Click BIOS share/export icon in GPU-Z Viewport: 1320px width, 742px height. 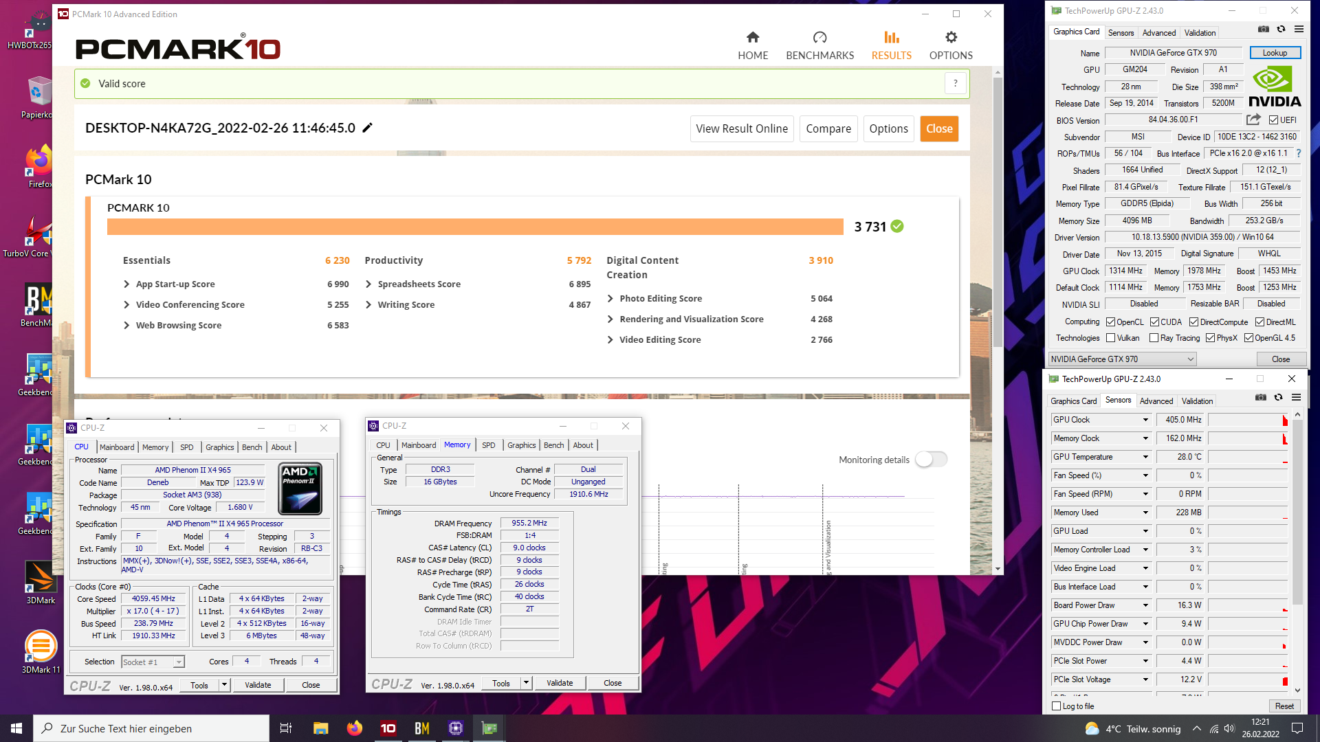(x=1253, y=120)
